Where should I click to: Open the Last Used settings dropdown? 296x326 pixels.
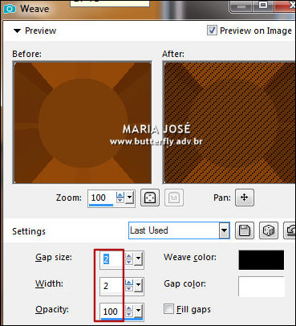pyautogui.click(x=224, y=230)
